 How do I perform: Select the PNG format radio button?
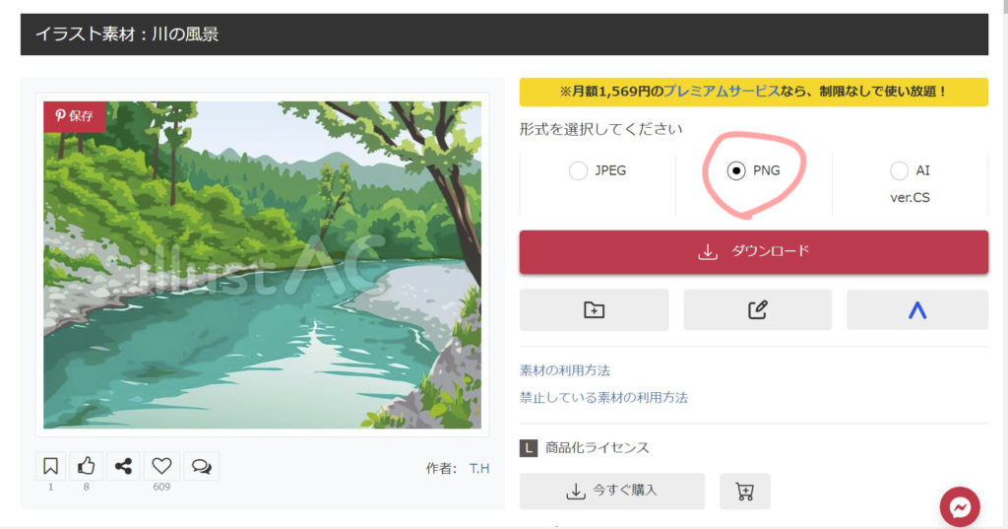coord(736,170)
